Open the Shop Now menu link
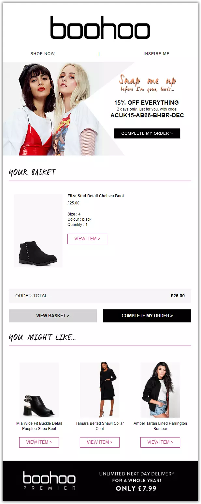 [x=43, y=54]
